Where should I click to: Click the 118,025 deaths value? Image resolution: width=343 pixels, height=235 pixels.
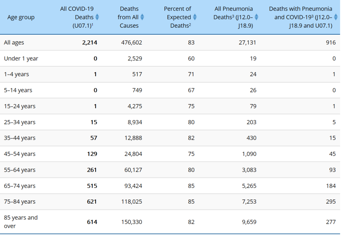point(132,202)
